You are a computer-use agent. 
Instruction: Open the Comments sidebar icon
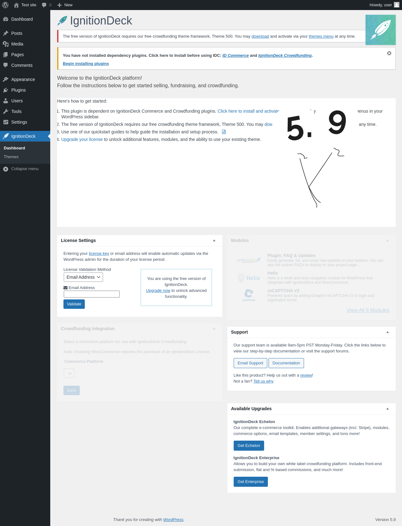[x=6, y=65]
